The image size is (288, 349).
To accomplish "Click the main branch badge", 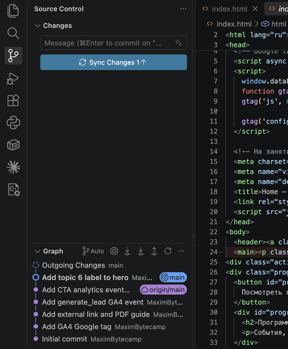I will (173, 278).
